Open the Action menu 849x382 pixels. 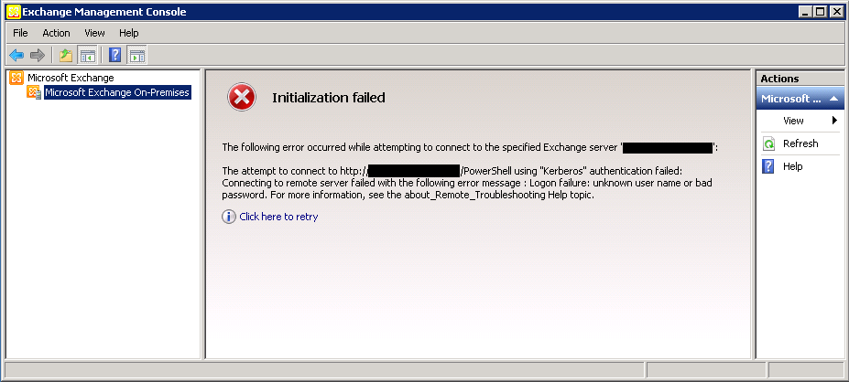coord(56,33)
